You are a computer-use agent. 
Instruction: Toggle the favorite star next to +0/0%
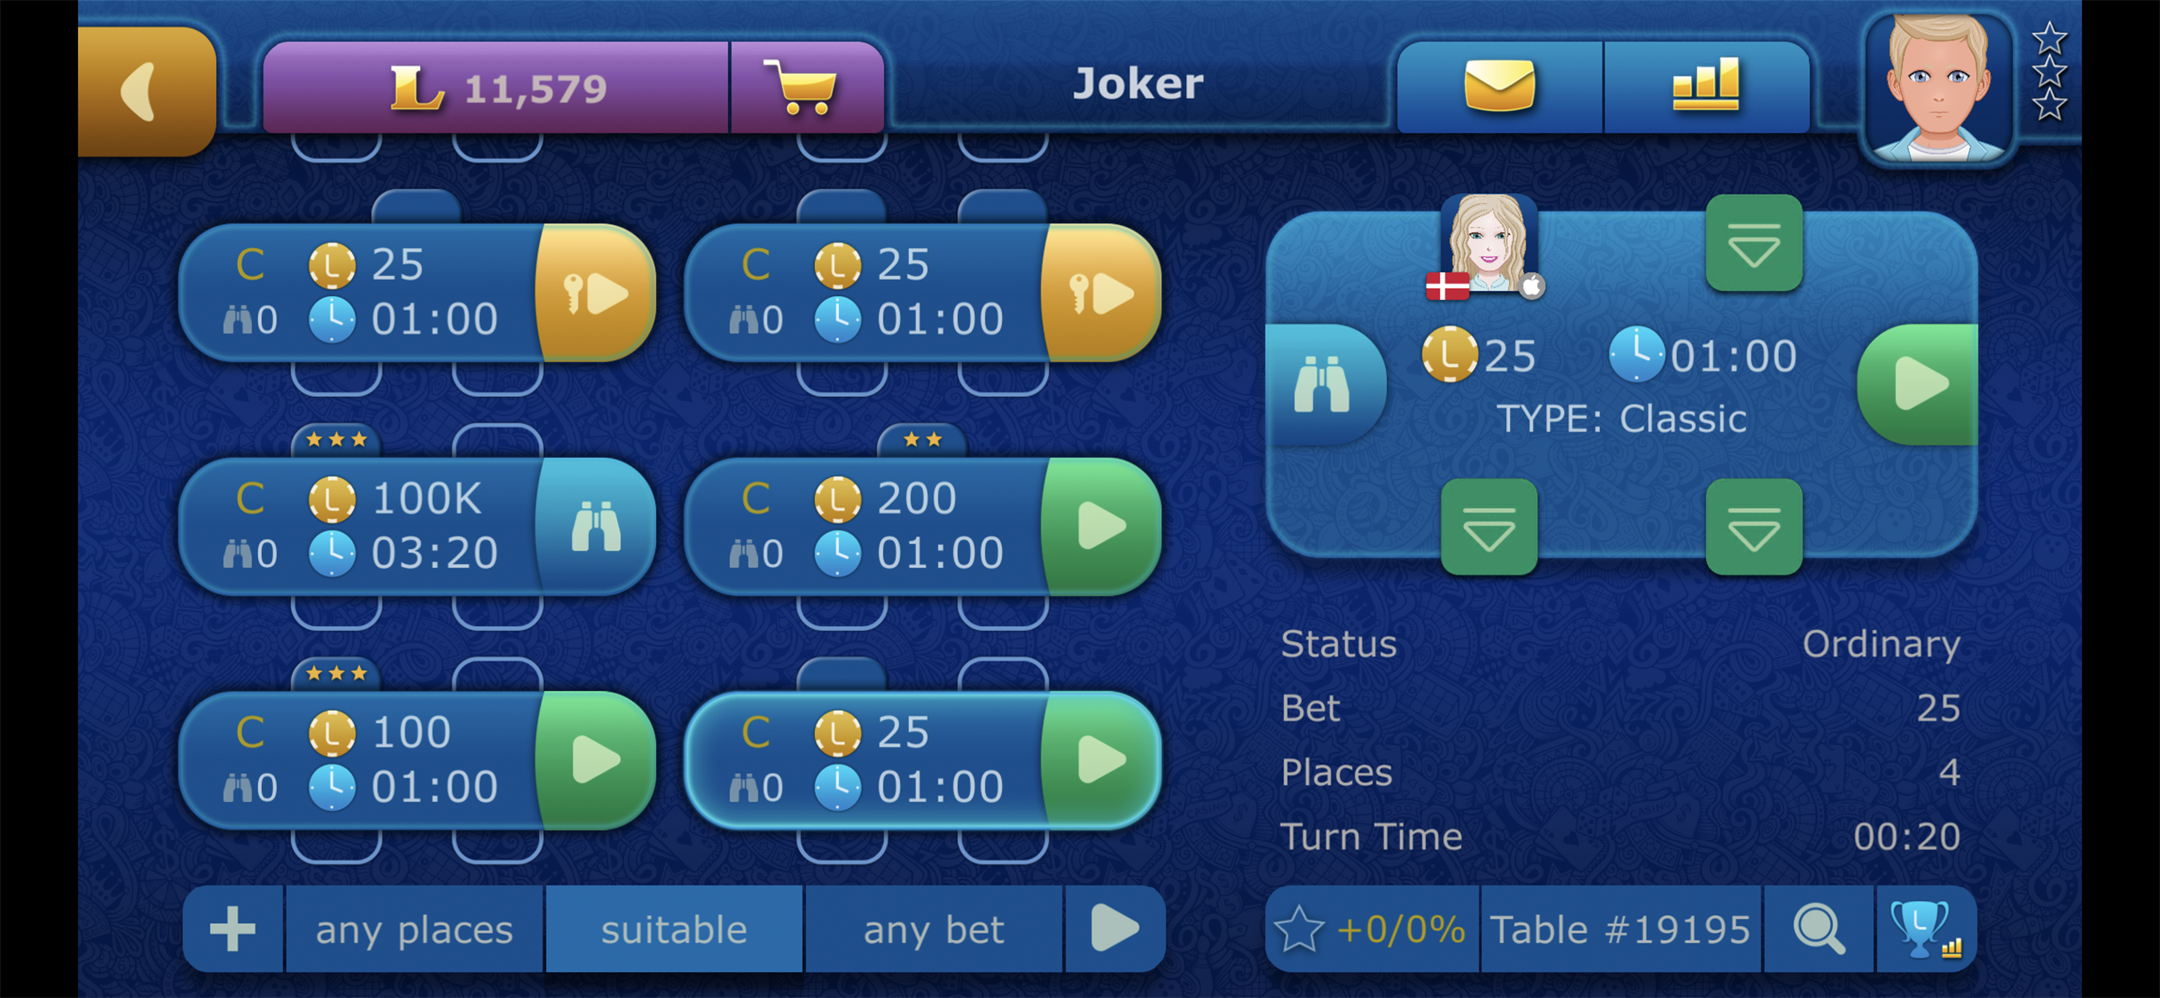click(x=1299, y=929)
